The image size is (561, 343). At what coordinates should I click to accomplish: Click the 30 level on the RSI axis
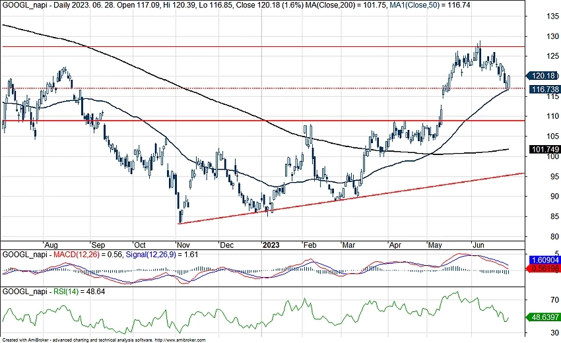point(554,333)
